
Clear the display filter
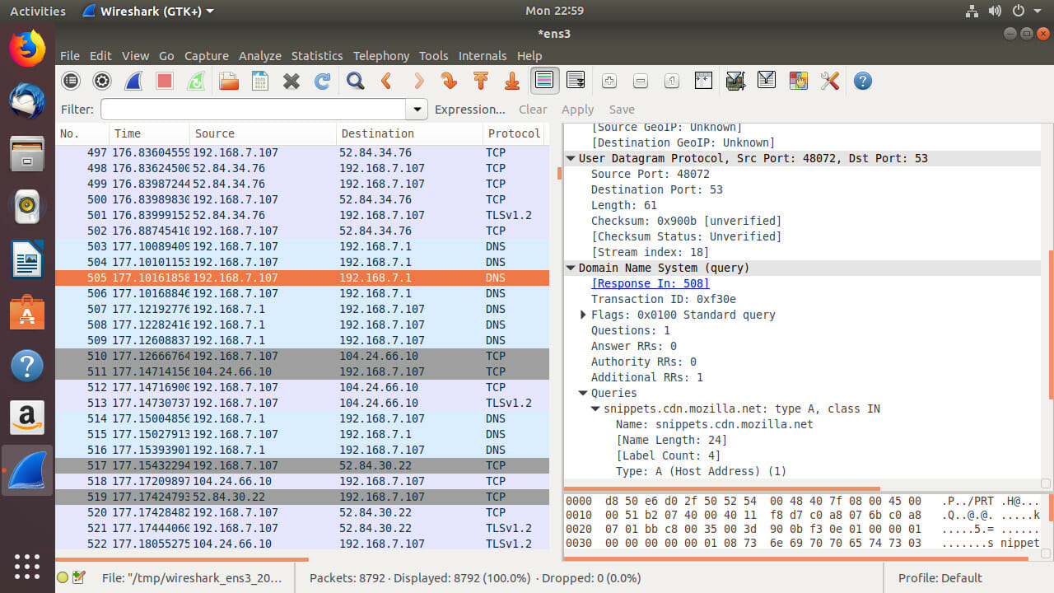coord(533,110)
